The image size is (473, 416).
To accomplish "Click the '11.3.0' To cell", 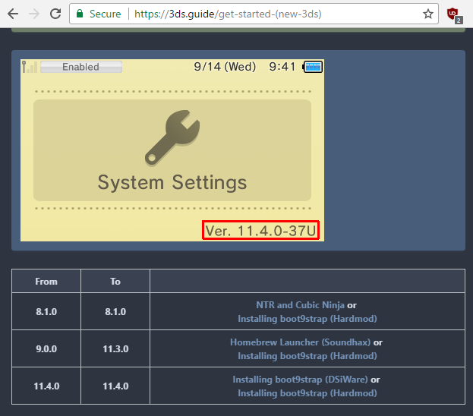I will (x=115, y=348).
